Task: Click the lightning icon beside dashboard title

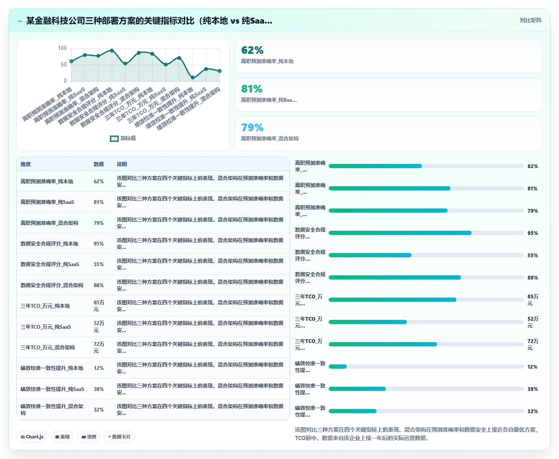Action: pos(20,21)
